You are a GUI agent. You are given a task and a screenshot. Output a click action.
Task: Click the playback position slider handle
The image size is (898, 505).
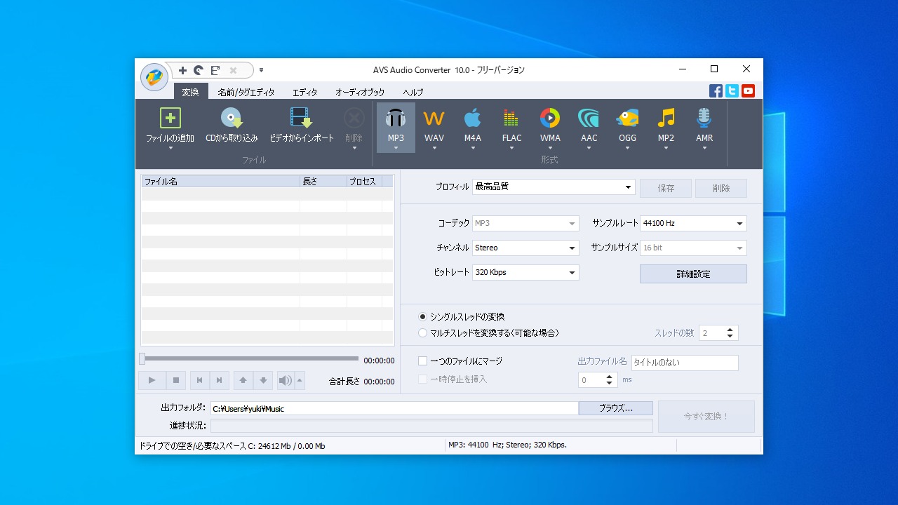point(142,359)
